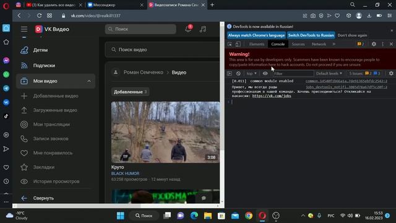
Task: Open Загруженные видео
Action: point(55,110)
